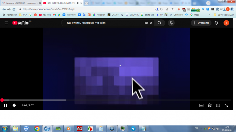Viewport: 236px width, 132px height.
Task: Open the загрузчик bookmark
Action: (69, 15)
